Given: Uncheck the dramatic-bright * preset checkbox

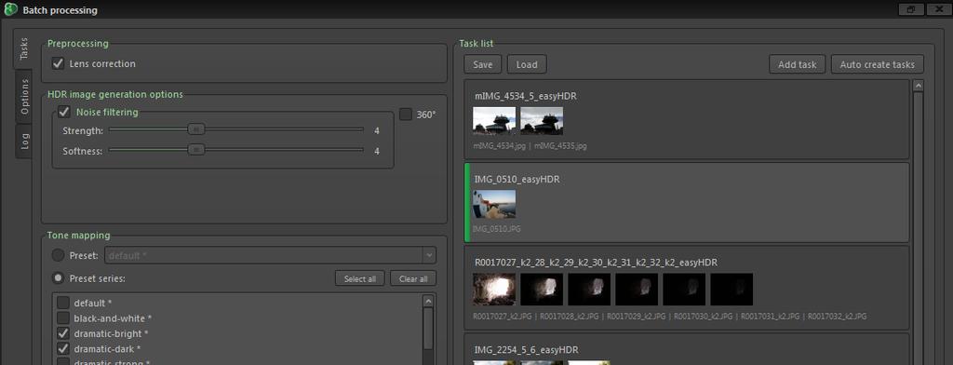Looking at the screenshot, I should [62, 333].
